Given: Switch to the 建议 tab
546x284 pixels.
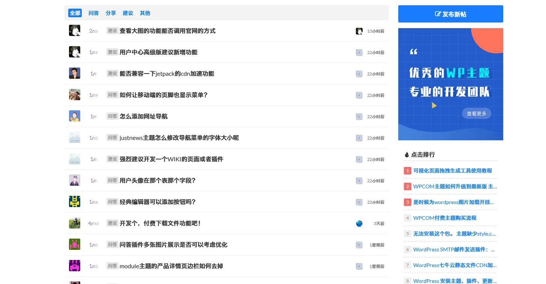Looking at the screenshot, I should click(x=127, y=13).
